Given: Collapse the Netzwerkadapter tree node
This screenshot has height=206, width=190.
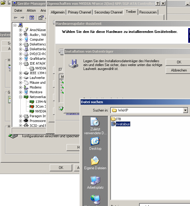Looking at the screenshot, I should pos(20,97).
